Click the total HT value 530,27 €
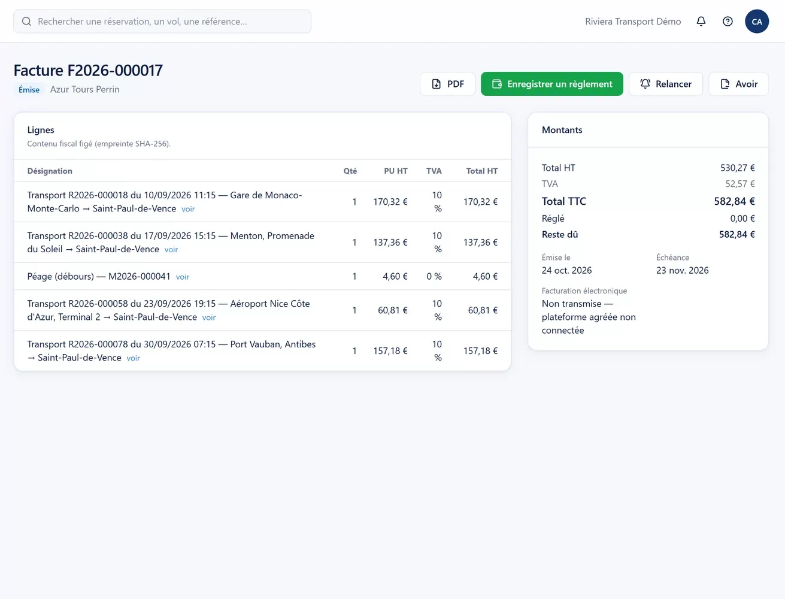Image resolution: width=785 pixels, height=599 pixels. (738, 168)
